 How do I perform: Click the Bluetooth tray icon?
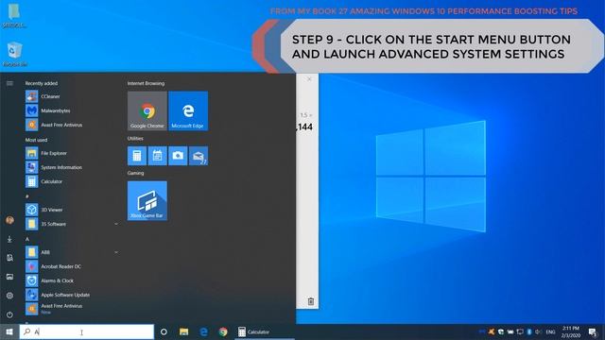point(529,331)
